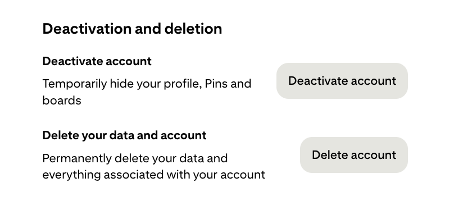
Task: Permanently remove account via the gray delete button
Action: (x=354, y=155)
